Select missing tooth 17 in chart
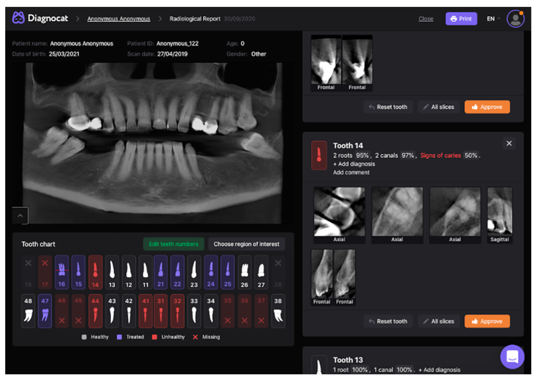Screen dimensions: 538x382 [45, 272]
